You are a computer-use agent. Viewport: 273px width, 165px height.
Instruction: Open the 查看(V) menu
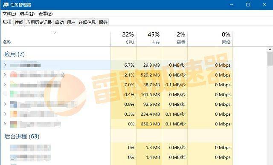[x=46, y=14]
